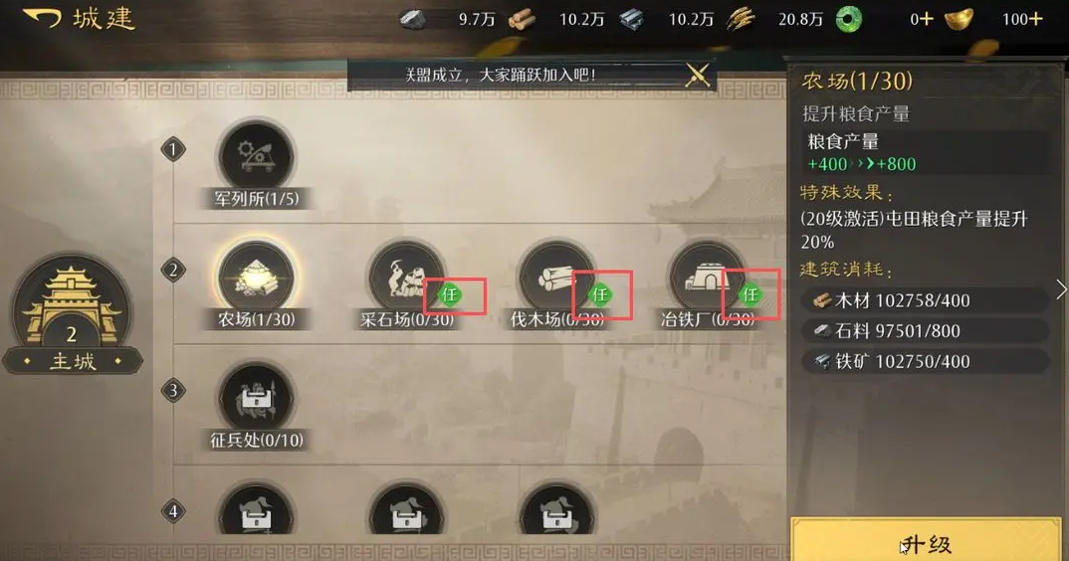Tap the green 任 badge on 冶铁厂
The height and width of the screenshot is (561, 1069).
click(750, 294)
